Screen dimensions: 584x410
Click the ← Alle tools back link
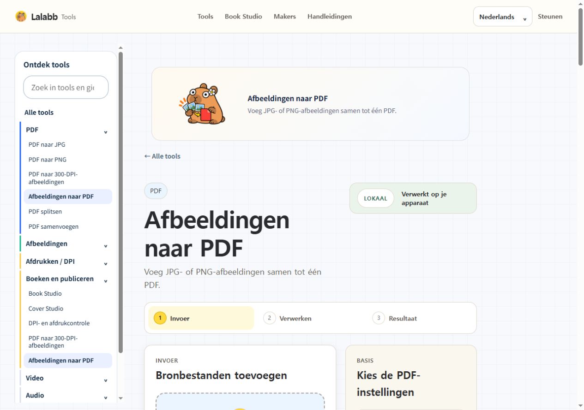coord(163,156)
